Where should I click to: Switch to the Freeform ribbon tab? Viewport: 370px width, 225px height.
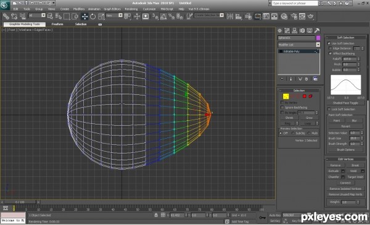point(57,24)
